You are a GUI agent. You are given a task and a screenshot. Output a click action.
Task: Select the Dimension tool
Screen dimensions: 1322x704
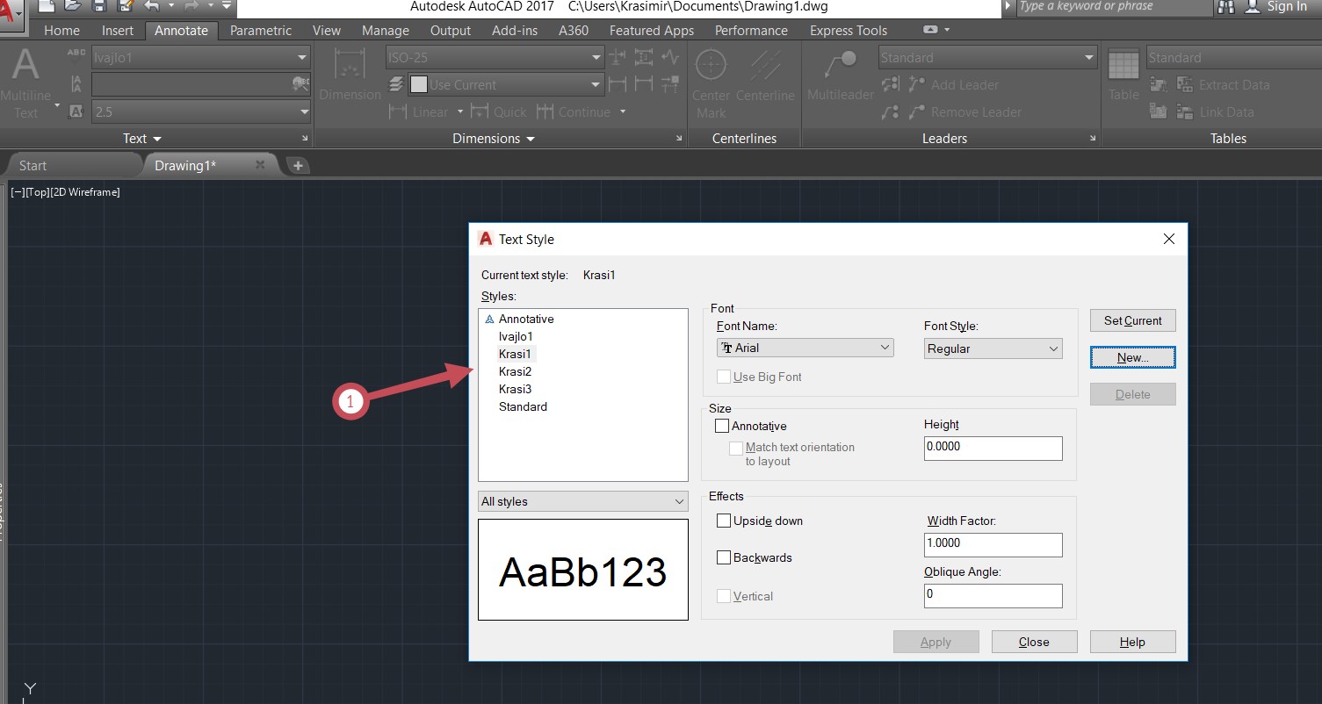tap(350, 75)
